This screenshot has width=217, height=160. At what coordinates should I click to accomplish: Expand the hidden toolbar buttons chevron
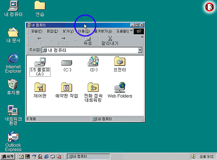tap(142, 37)
